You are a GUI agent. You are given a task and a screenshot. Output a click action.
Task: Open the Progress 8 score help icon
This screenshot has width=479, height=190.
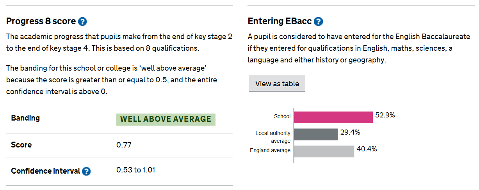coord(82,21)
